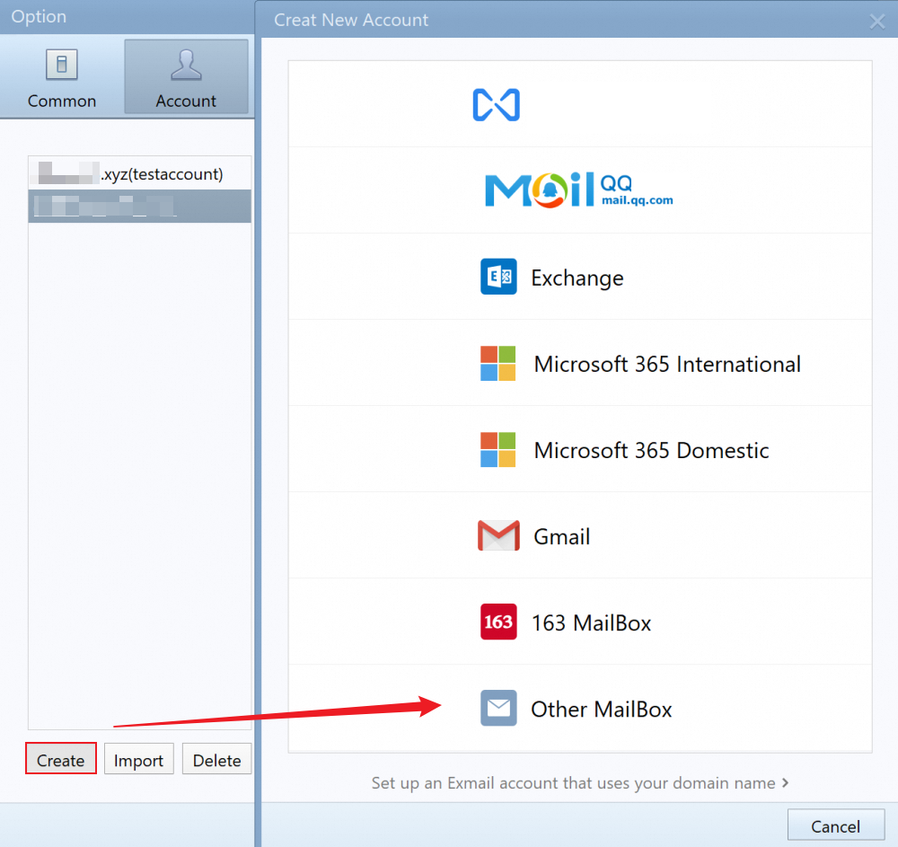Click the Microsoft 365 International logo
Viewport: 898px width, 847px height.
tap(497, 363)
